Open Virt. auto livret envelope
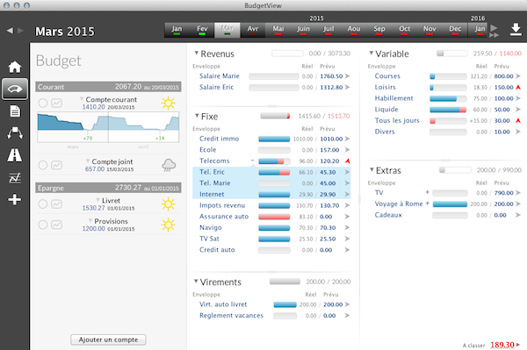The height and width of the screenshot is (350, 527). click(x=223, y=304)
